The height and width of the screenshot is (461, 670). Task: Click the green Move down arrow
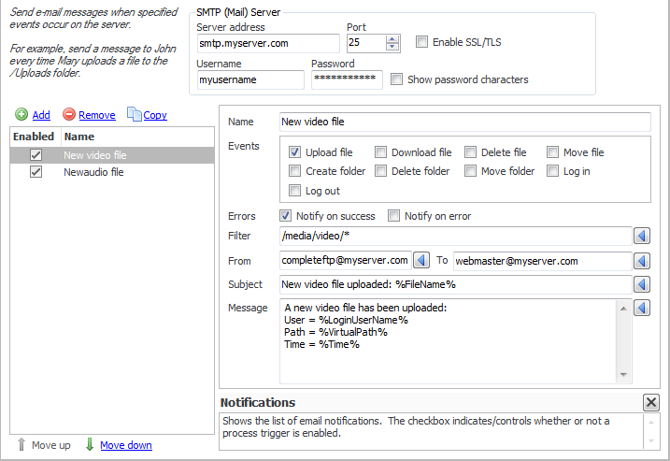pyautogui.click(x=89, y=445)
